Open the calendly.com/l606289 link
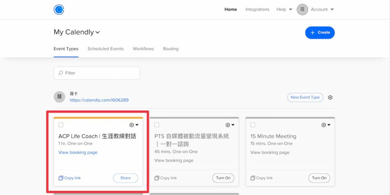This screenshot has width=390, height=195. point(99,100)
